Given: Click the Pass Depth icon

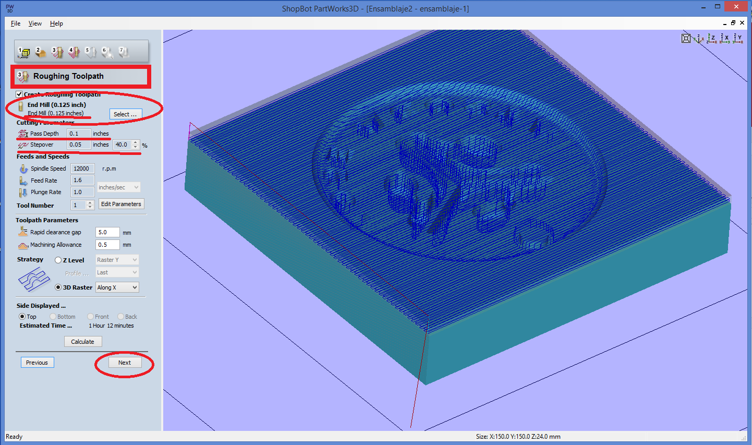Looking at the screenshot, I should click(x=23, y=134).
